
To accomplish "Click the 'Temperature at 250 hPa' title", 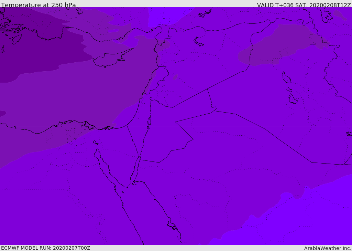I will tap(38, 5).
